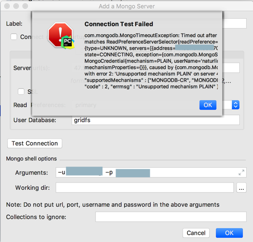
Task: Expand the Arguments field editor icon
Action: (x=241, y=172)
